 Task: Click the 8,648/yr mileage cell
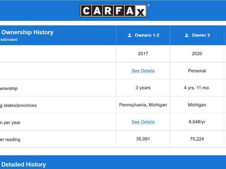[x=197, y=122]
